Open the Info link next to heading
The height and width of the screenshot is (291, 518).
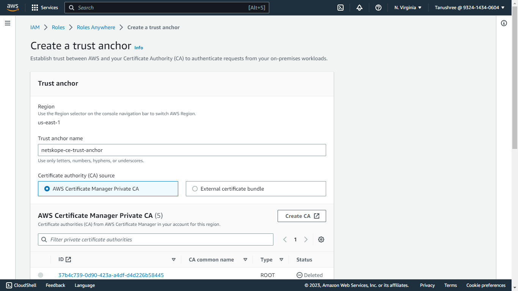click(139, 48)
